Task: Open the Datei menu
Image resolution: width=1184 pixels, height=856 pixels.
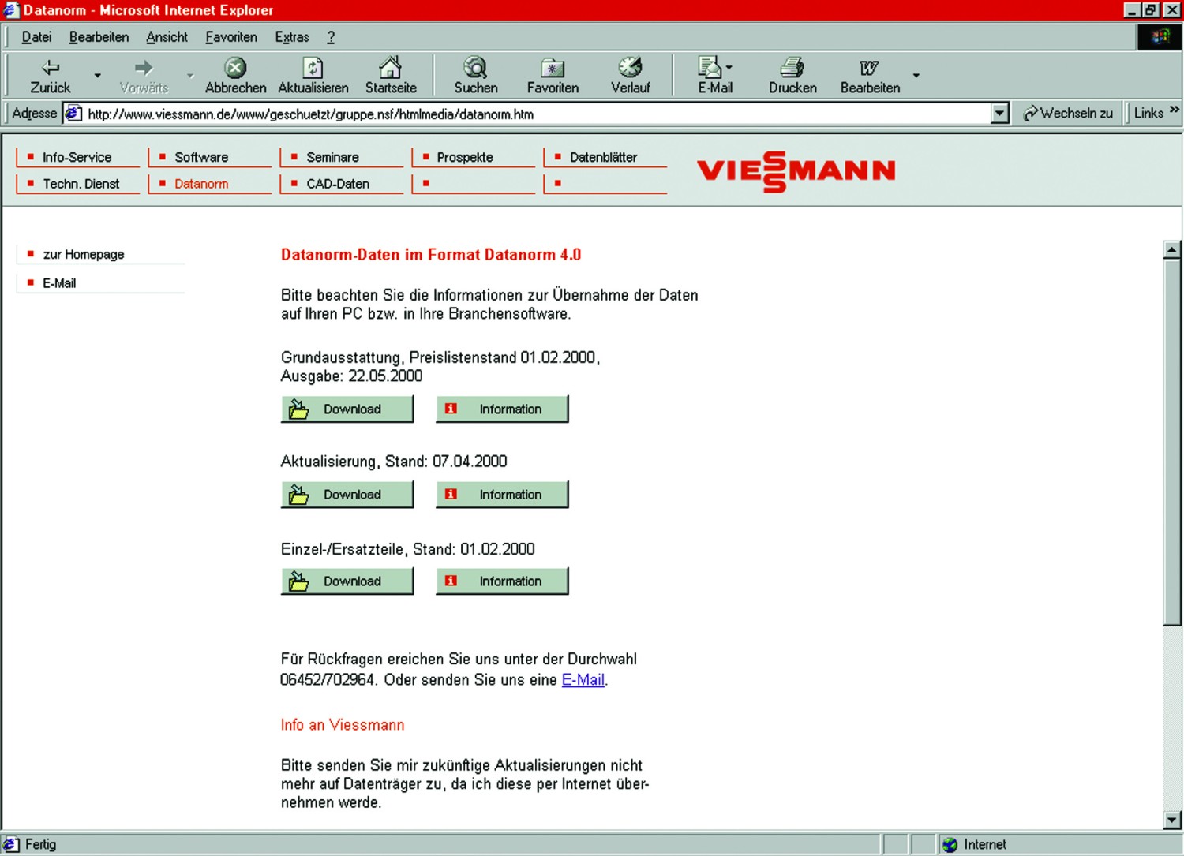Action: point(36,37)
